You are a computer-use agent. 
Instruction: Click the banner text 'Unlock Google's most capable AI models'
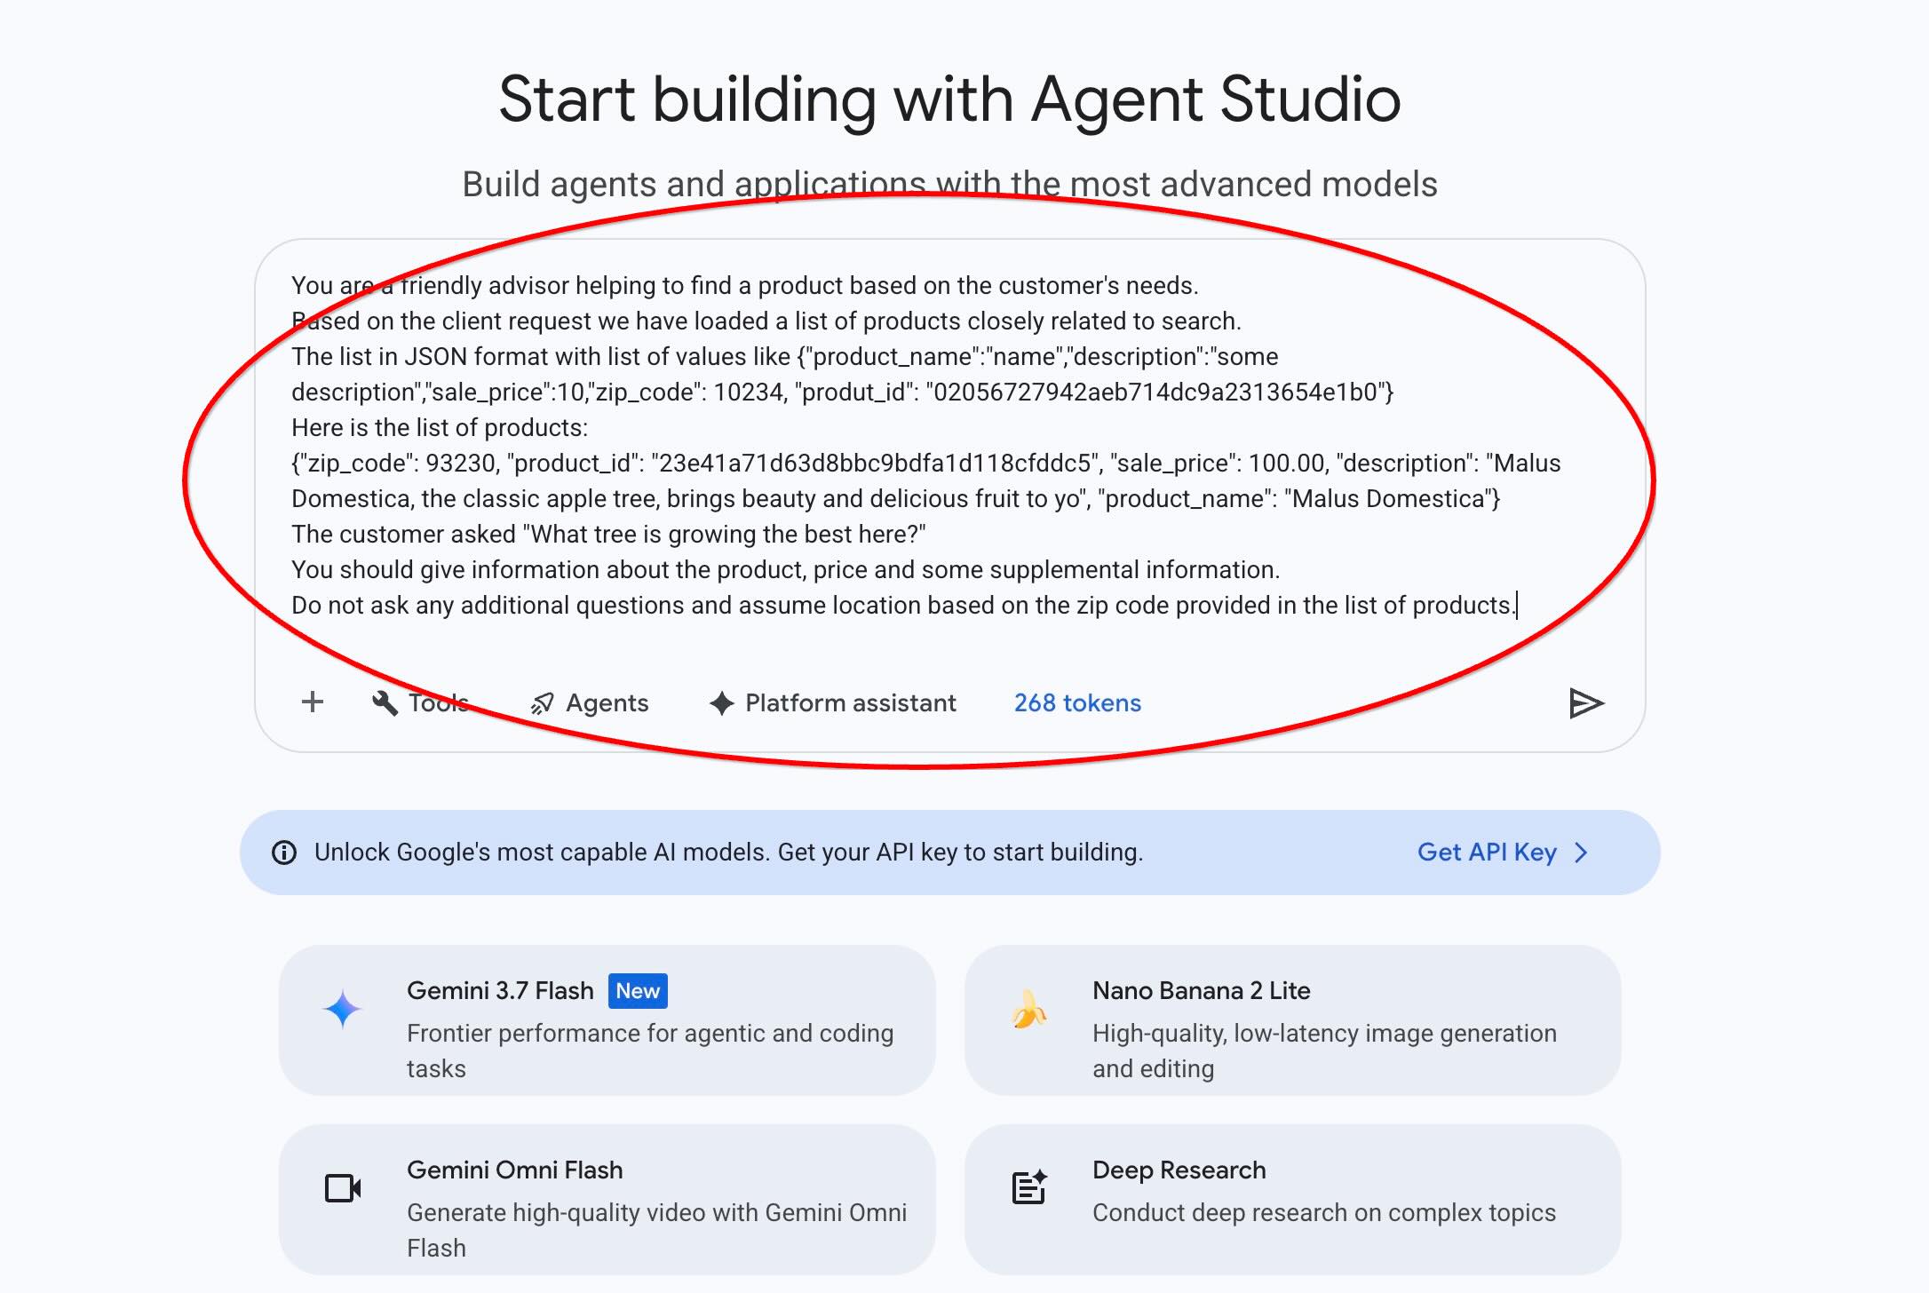pos(541,853)
